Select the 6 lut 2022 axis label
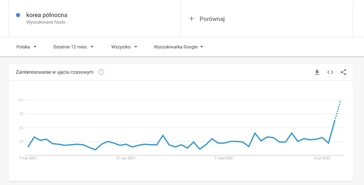Image resolution: width=364 pixels, height=185 pixels. click(322, 158)
